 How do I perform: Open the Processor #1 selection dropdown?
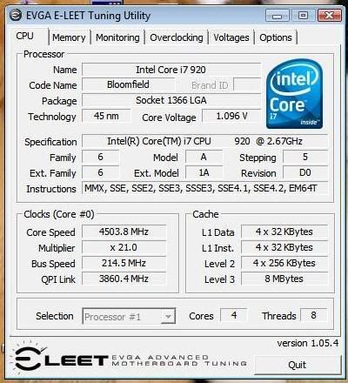[129, 316]
